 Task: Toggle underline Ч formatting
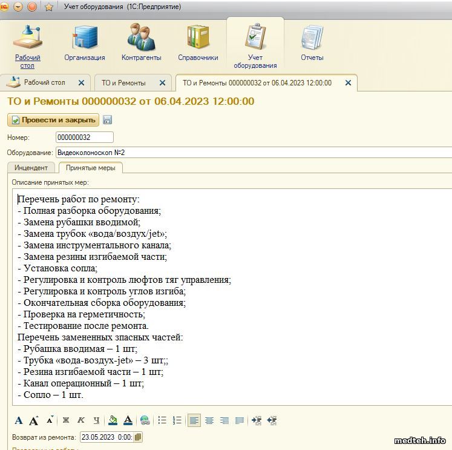click(95, 420)
